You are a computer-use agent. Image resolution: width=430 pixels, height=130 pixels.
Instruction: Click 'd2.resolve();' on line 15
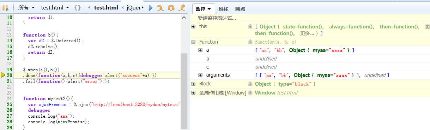(x=44, y=46)
